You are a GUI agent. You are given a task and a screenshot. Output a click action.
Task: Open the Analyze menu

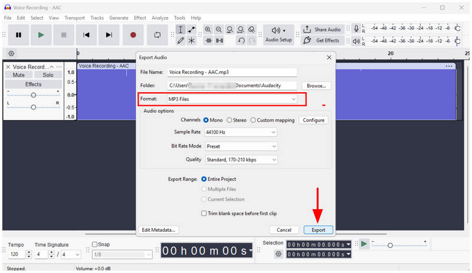160,18
